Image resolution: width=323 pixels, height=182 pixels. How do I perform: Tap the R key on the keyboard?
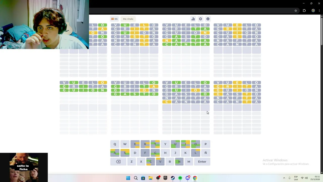(x=145, y=144)
